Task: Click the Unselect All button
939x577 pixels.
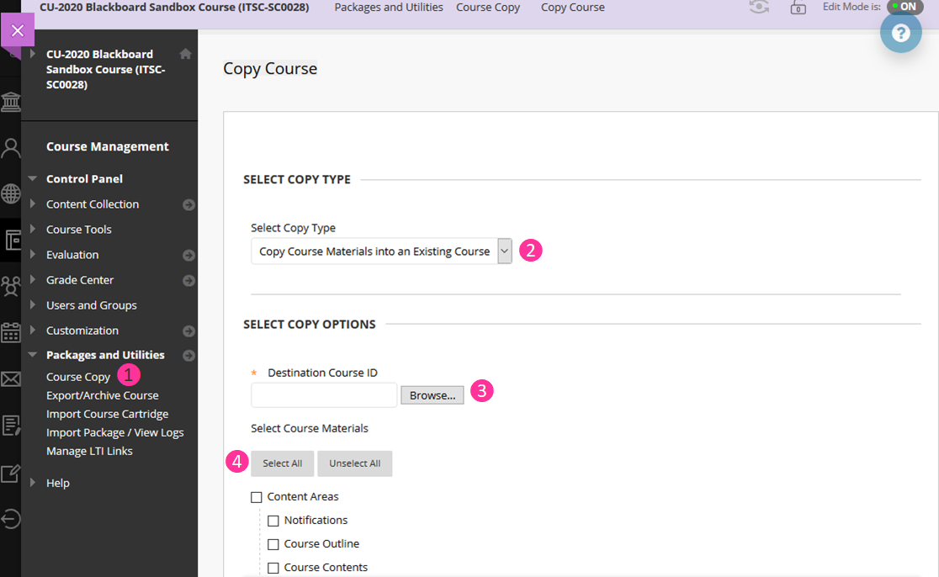Action: (354, 463)
